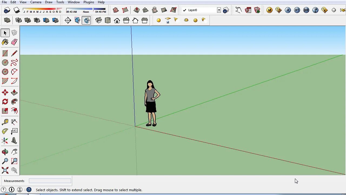Viewport: 346px width, 195px height.
Task: Click the sandbox From Contours tool
Action: tap(116, 10)
